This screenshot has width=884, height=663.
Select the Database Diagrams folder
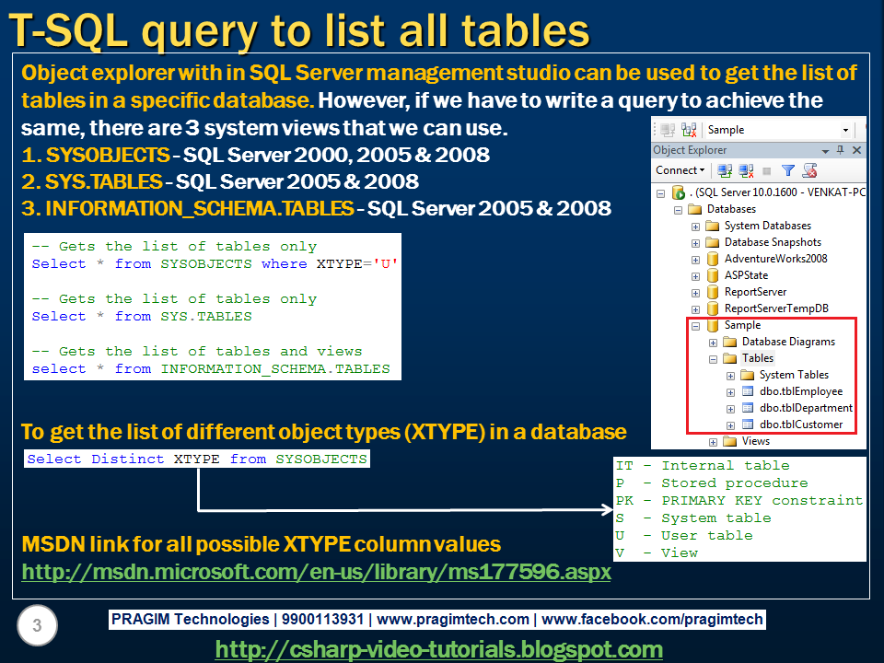pyautogui.click(x=788, y=342)
